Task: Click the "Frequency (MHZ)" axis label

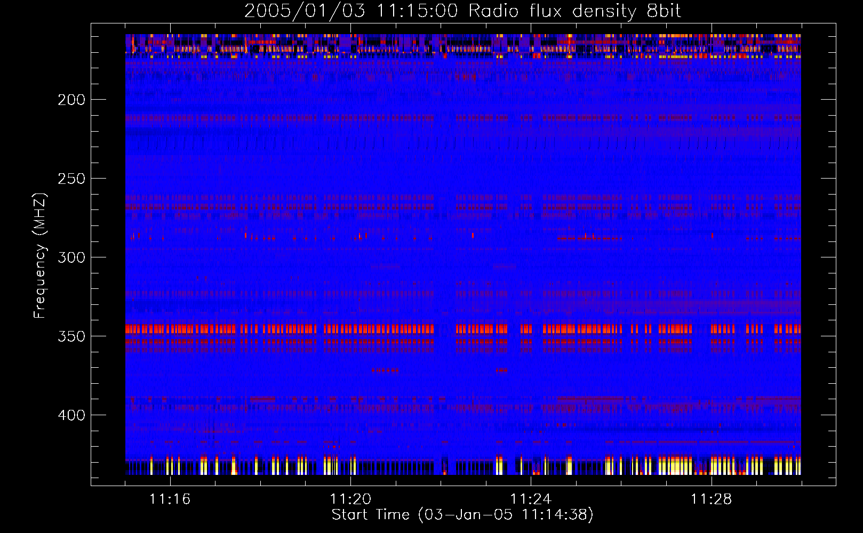Action: pos(40,256)
